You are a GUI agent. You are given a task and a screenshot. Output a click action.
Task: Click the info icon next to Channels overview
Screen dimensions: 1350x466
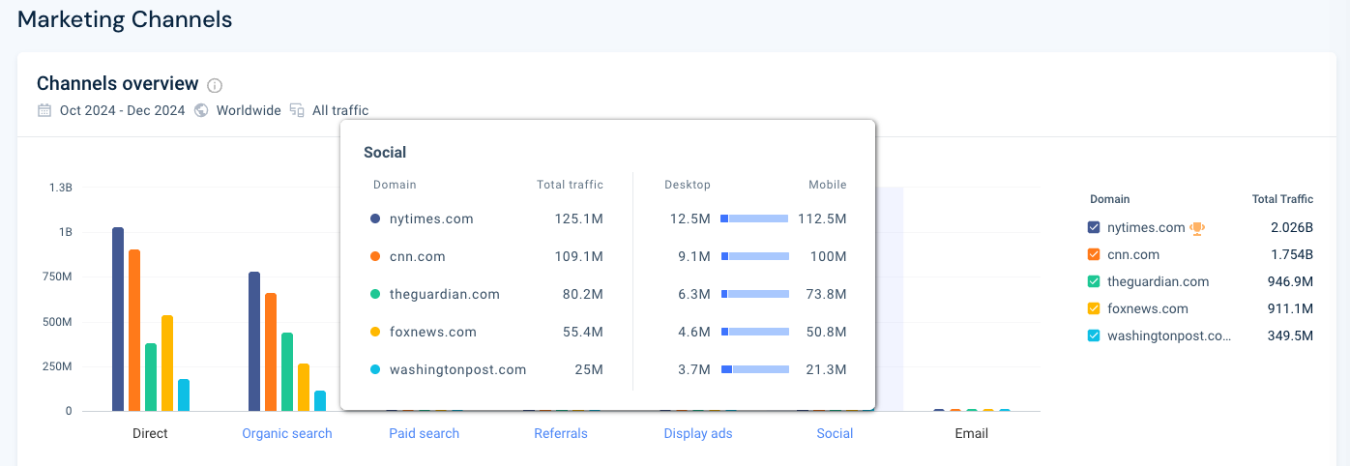216,85
